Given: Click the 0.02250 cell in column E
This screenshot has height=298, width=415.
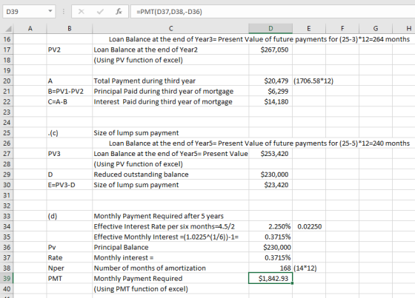Looking at the screenshot, I should (x=309, y=227).
